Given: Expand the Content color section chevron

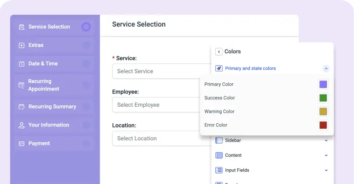Looking at the screenshot, I should click(x=326, y=155).
